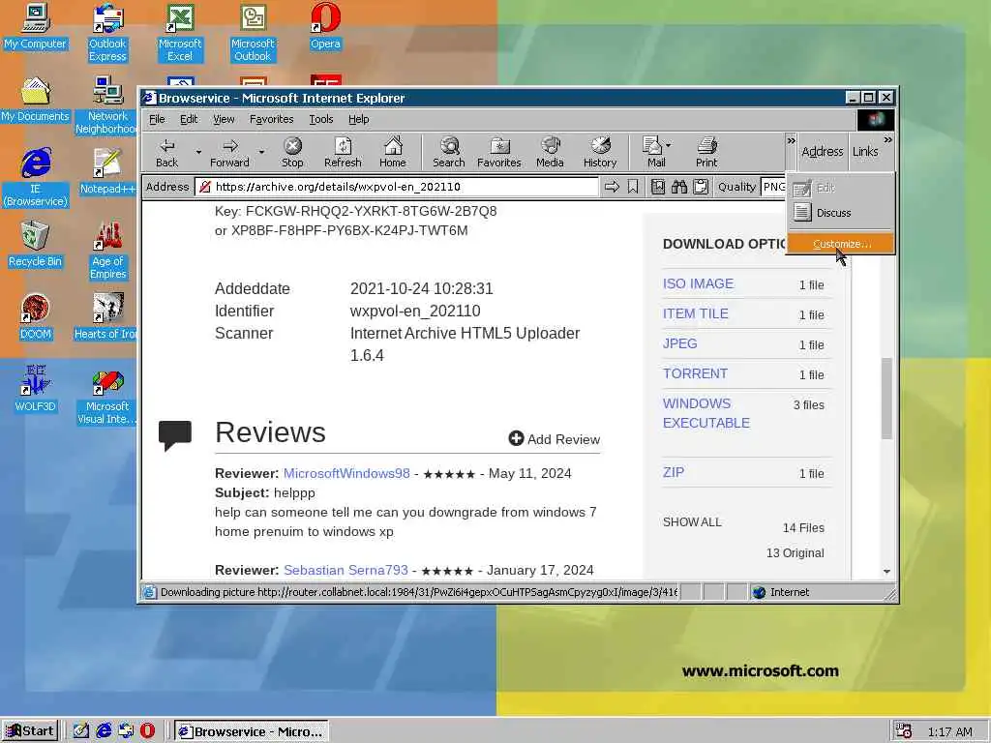Open the Favorites toolbar button

498,152
